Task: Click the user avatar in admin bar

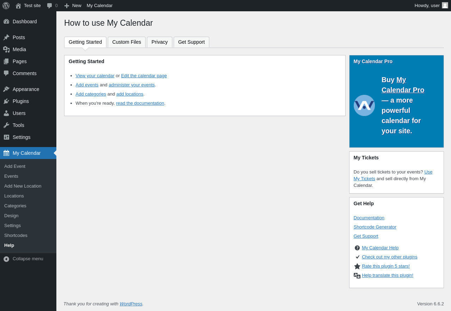Action: 445,5
